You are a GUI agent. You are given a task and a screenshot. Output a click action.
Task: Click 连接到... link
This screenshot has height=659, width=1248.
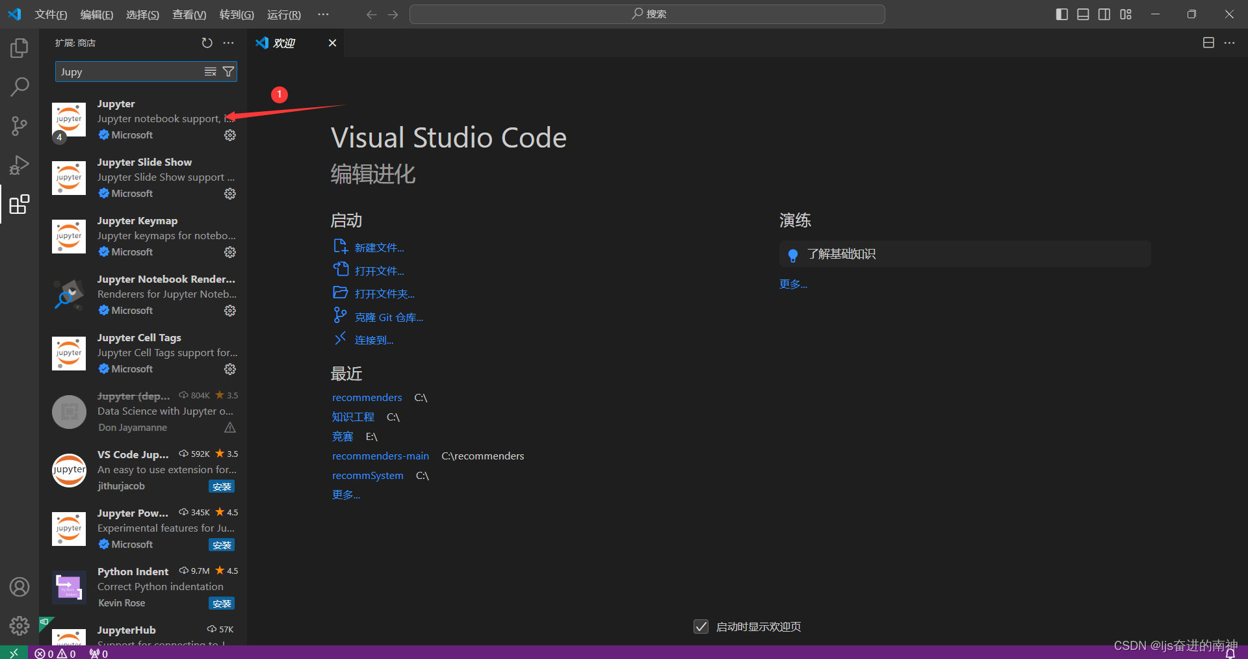[x=374, y=341]
